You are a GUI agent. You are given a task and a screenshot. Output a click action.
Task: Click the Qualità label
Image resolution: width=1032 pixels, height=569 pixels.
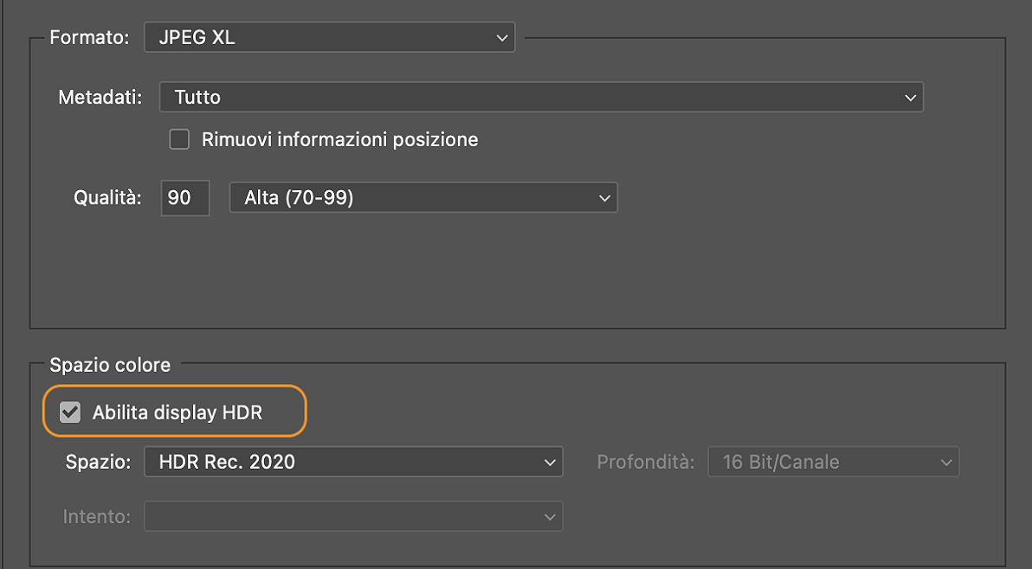point(108,197)
